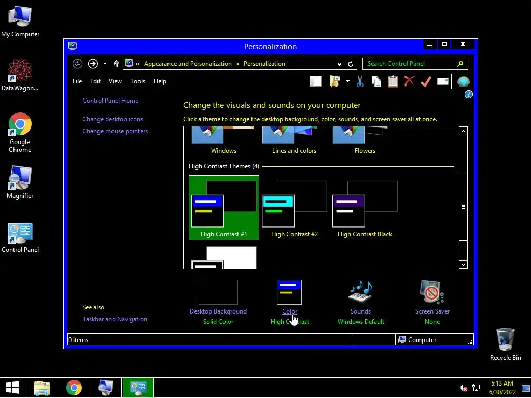This screenshot has width=531, height=398.
Task: Open Taskbar and Navigation link
Action: pos(115,319)
